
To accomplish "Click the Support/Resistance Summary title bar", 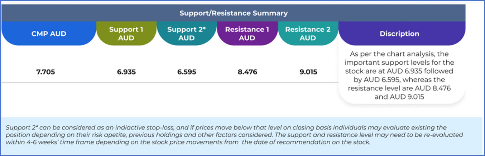I will tap(233, 13).
